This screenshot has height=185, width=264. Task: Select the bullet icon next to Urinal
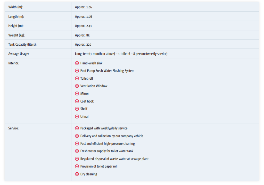click(77, 116)
